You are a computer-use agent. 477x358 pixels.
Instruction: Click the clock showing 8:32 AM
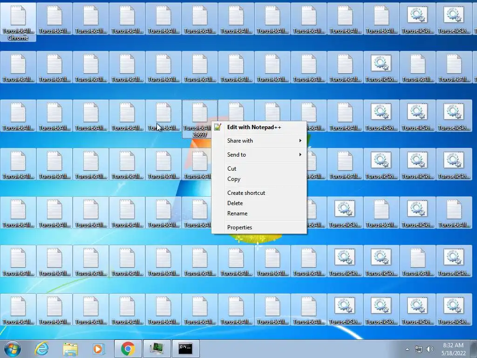point(453,349)
